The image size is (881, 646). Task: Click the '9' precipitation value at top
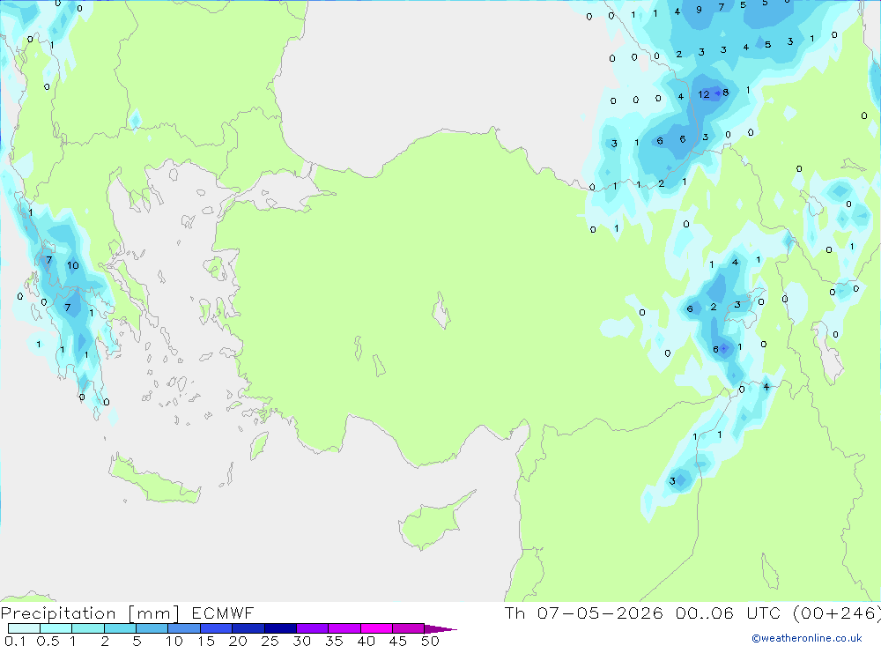tap(699, 10)
